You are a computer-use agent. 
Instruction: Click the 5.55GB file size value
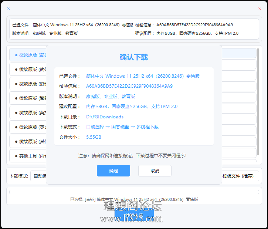click(94, 137)
